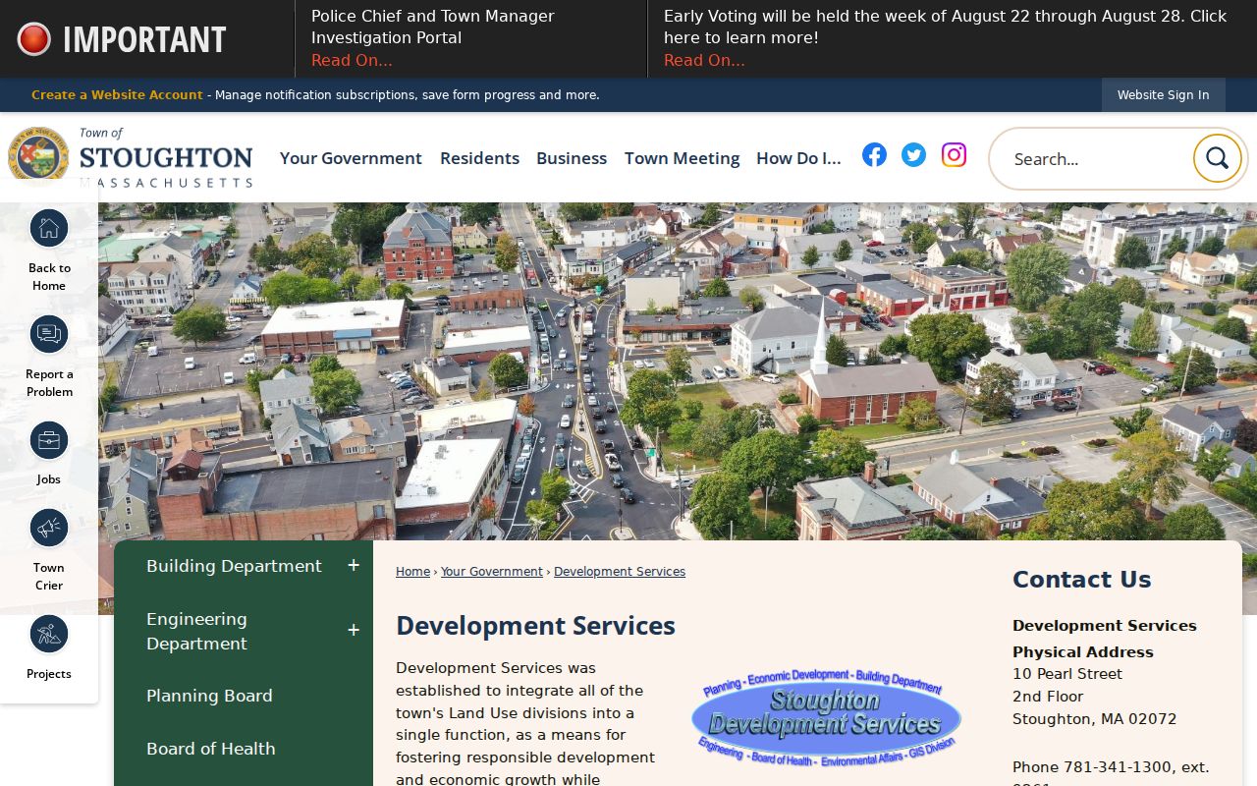The image size is (1257, 786).
Task: Click Create a Website Account link
Action: tap(117, 95)
